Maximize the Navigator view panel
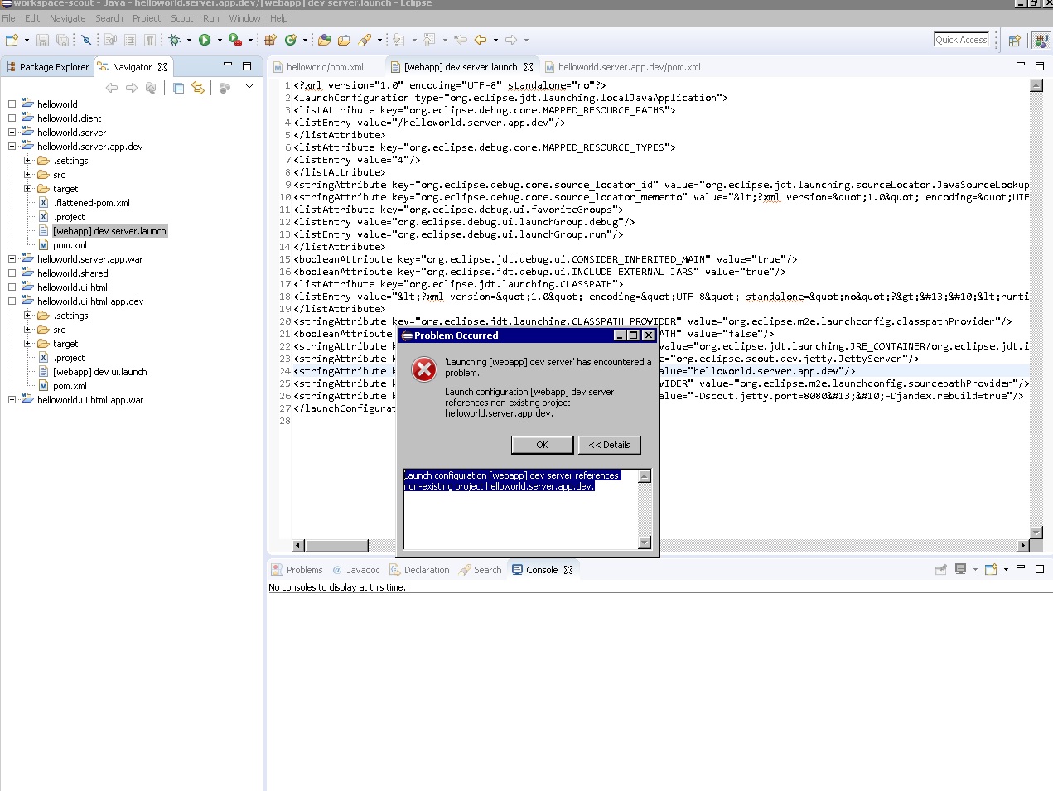 [247, 65]
